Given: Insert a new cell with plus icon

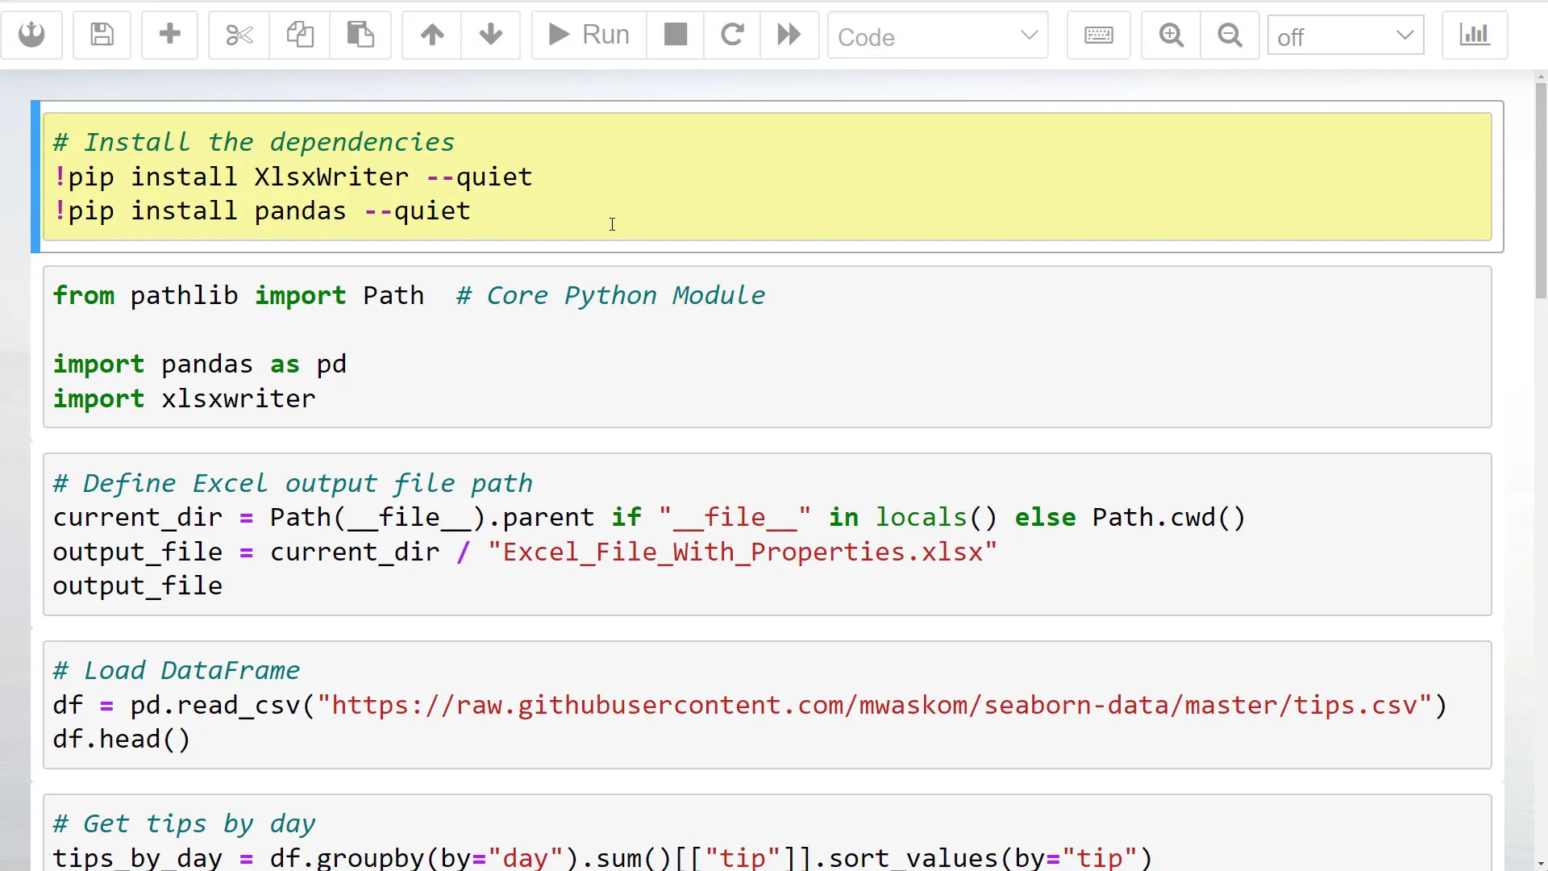Looking at the screenshot, I should point(169,35).
